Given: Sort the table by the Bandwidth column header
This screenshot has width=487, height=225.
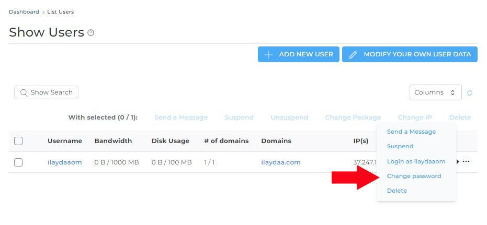Looking at the screenshot, I should [x=113, y=141].
